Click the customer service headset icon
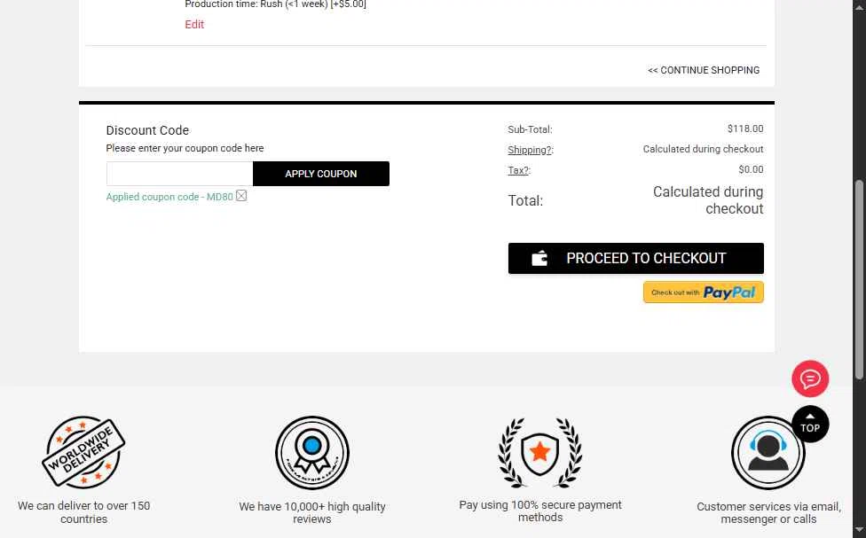The width and height of the screenshot is (866, 538). (768, 453)
